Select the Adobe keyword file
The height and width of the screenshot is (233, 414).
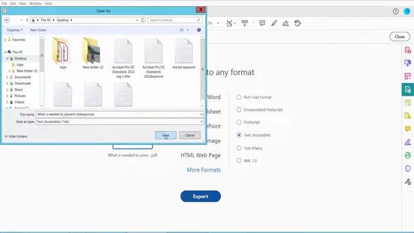click(184, 53)
